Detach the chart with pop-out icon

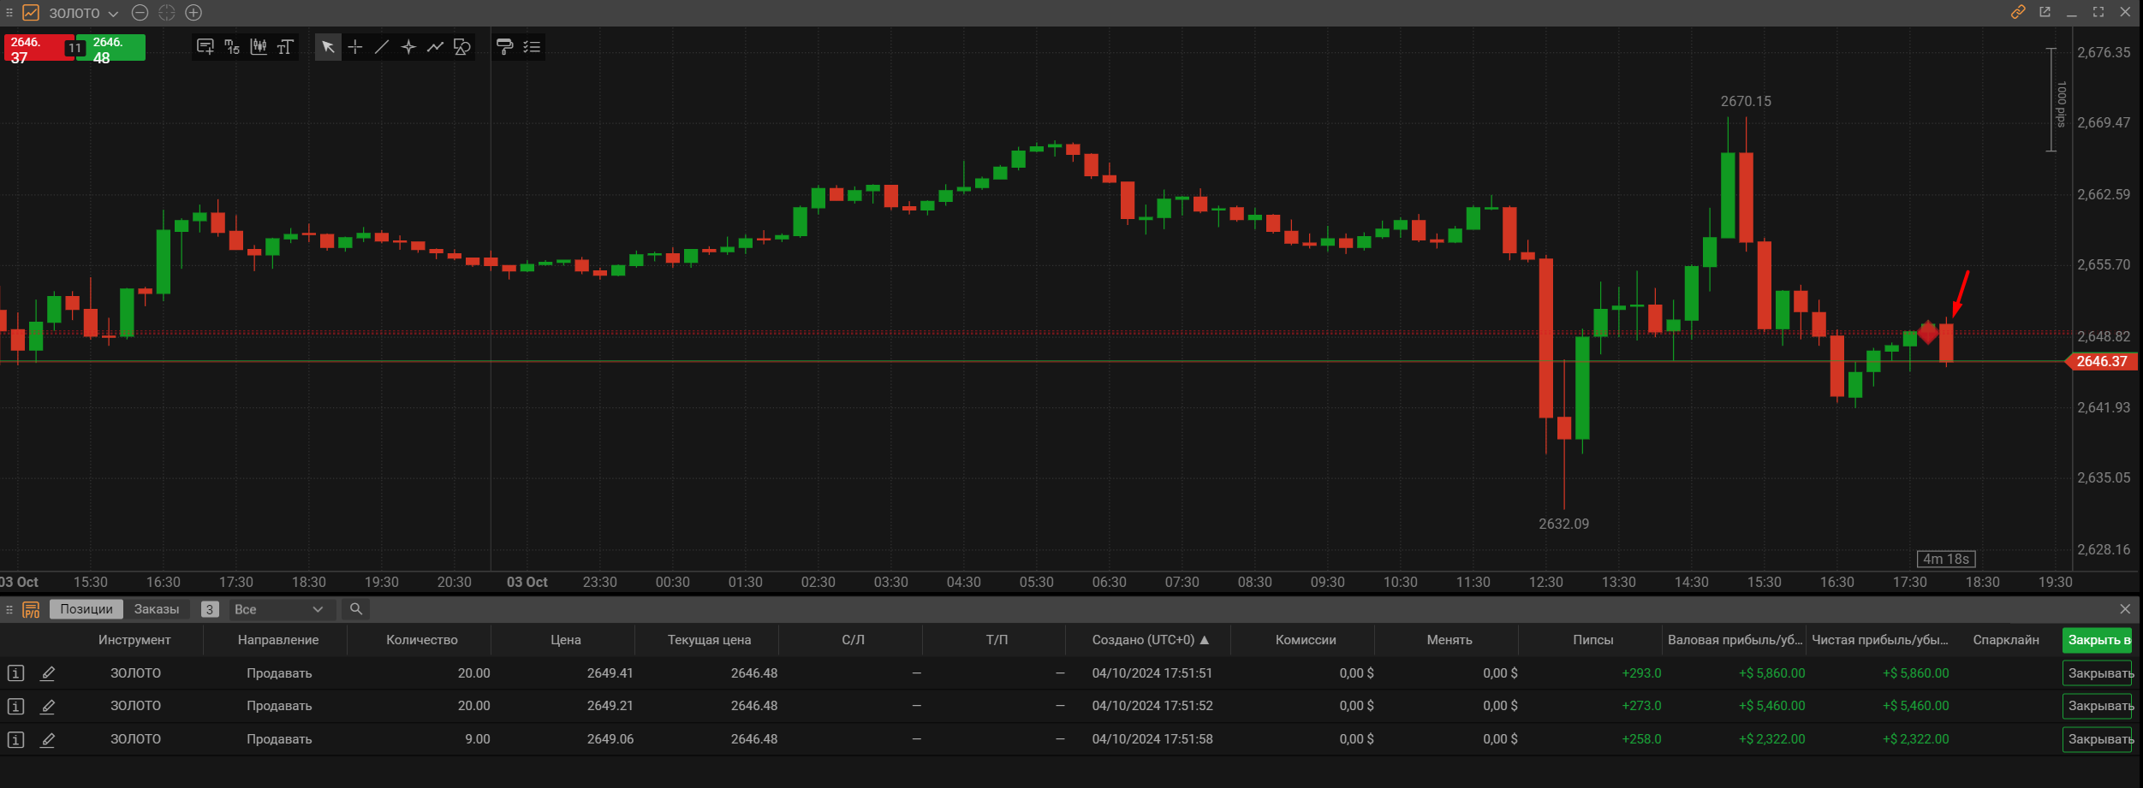[x=2045, y=12]
